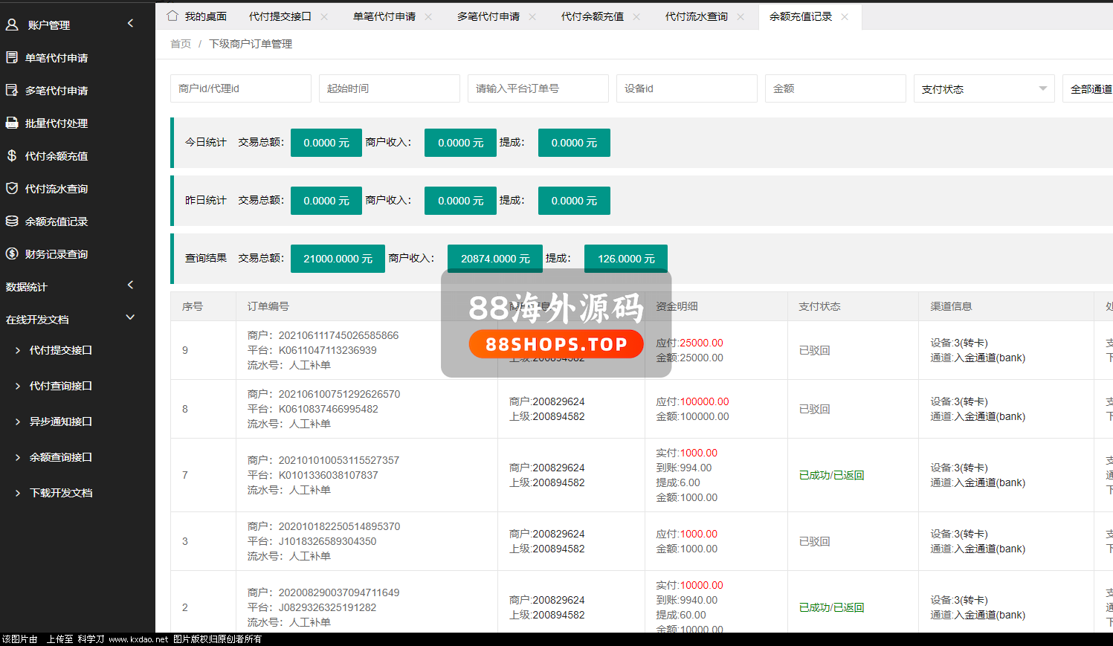Click the 请输入平台订单号 input field
1113x646 pixels.
tap(538, 88)
